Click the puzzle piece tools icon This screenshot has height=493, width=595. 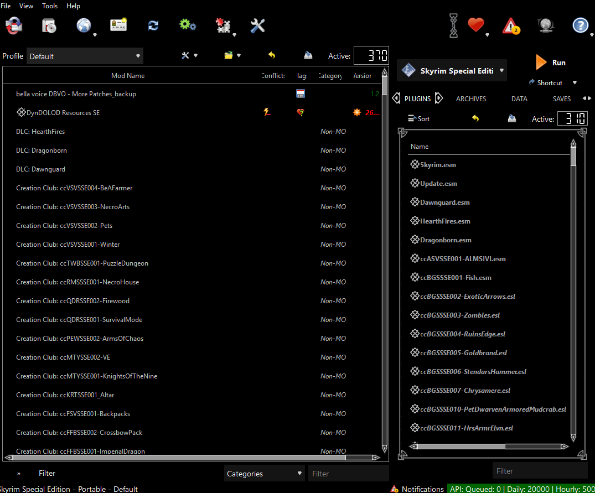coord(223,25)
